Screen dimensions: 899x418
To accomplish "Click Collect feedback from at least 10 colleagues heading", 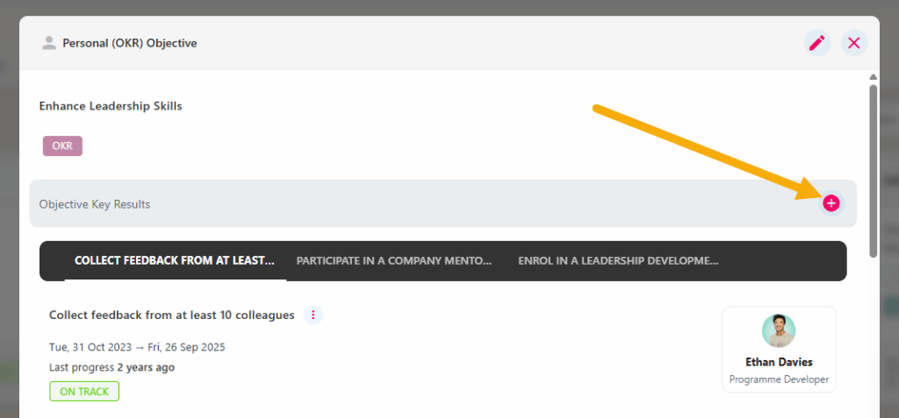I will coord(172,315).
